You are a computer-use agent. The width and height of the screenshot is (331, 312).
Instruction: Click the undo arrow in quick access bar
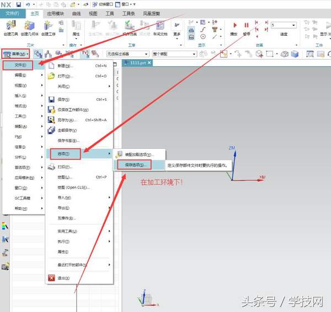point(28,4)
